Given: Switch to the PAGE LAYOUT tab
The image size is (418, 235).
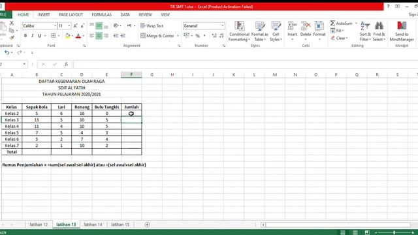Looking at the screenshot, I should [71, 14].
